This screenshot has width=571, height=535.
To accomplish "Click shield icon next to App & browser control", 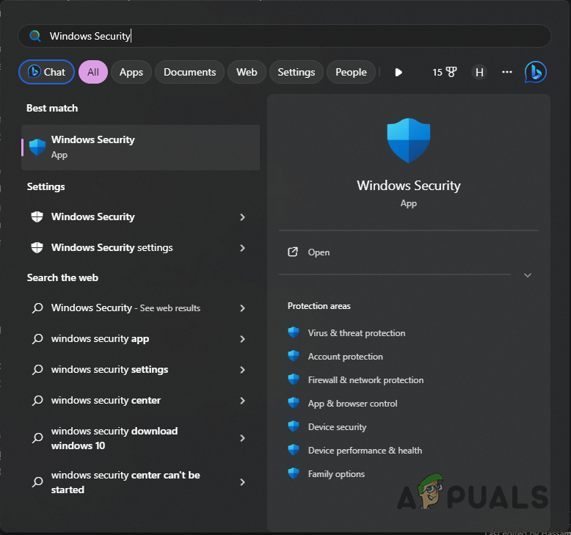I will click(294, 403).
